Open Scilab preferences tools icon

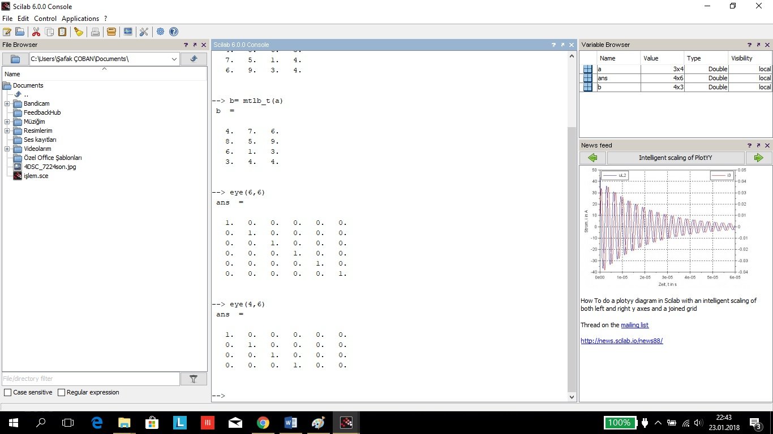click(144, 32)
